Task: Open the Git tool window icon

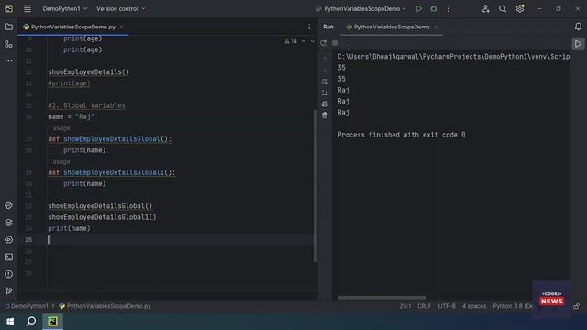Action: pyautogui.click(x=8, y=291)
